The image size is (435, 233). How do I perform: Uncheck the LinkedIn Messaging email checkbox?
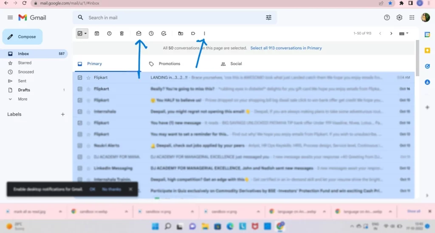[80, 168]
